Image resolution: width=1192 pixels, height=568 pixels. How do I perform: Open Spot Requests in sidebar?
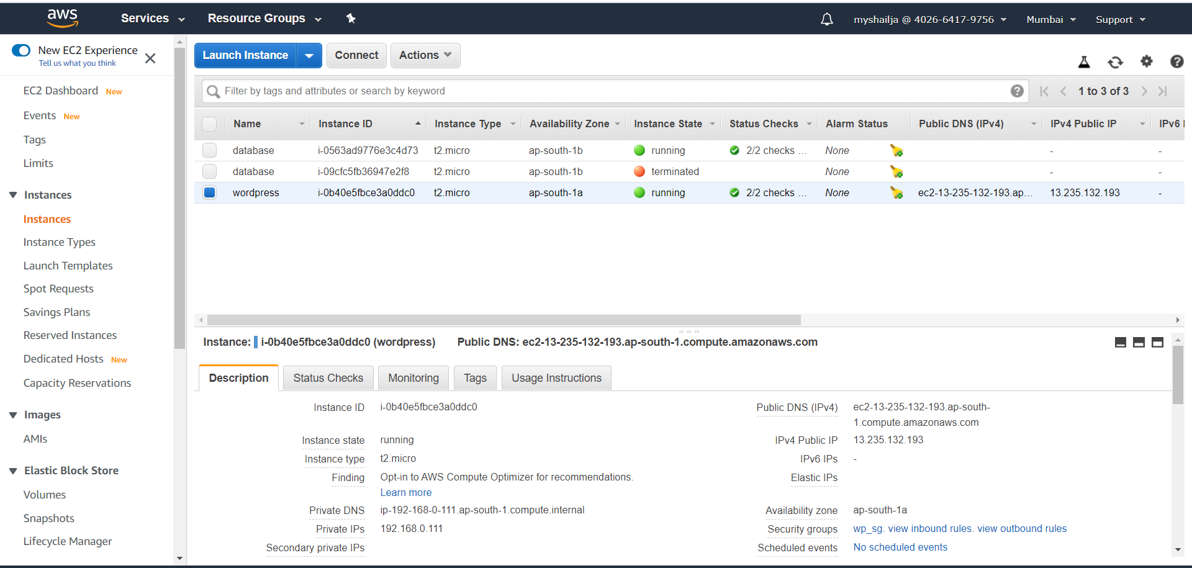tap(58, 289)
